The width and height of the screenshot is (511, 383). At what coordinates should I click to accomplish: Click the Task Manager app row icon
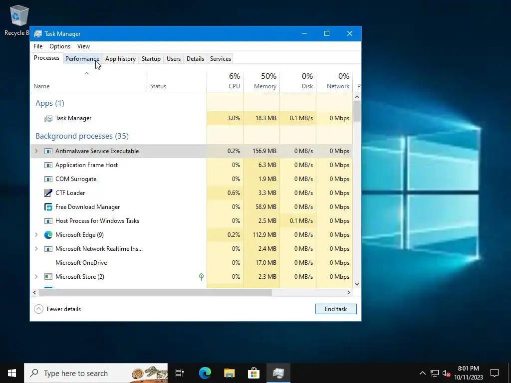(x=48, y=119)
